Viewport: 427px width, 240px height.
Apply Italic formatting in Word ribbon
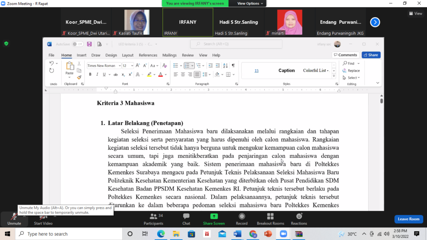pos(97,74)
